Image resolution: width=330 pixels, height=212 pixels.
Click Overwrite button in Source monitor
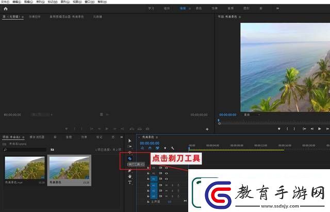[x=140, y=128]
